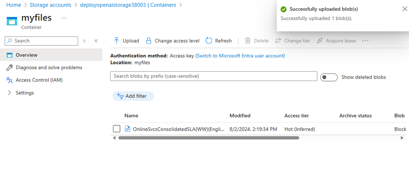
Task: Click the Delete trash can icon
Action: 248,41
